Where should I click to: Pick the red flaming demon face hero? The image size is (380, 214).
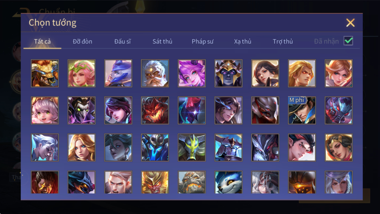click(x=155, y=111)
